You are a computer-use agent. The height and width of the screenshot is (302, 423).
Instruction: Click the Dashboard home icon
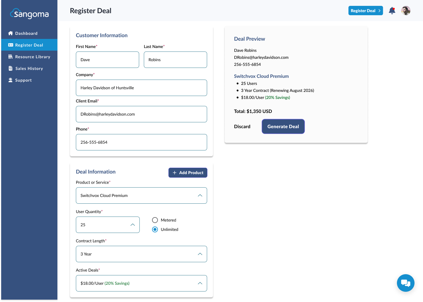[x=11, y=33]
